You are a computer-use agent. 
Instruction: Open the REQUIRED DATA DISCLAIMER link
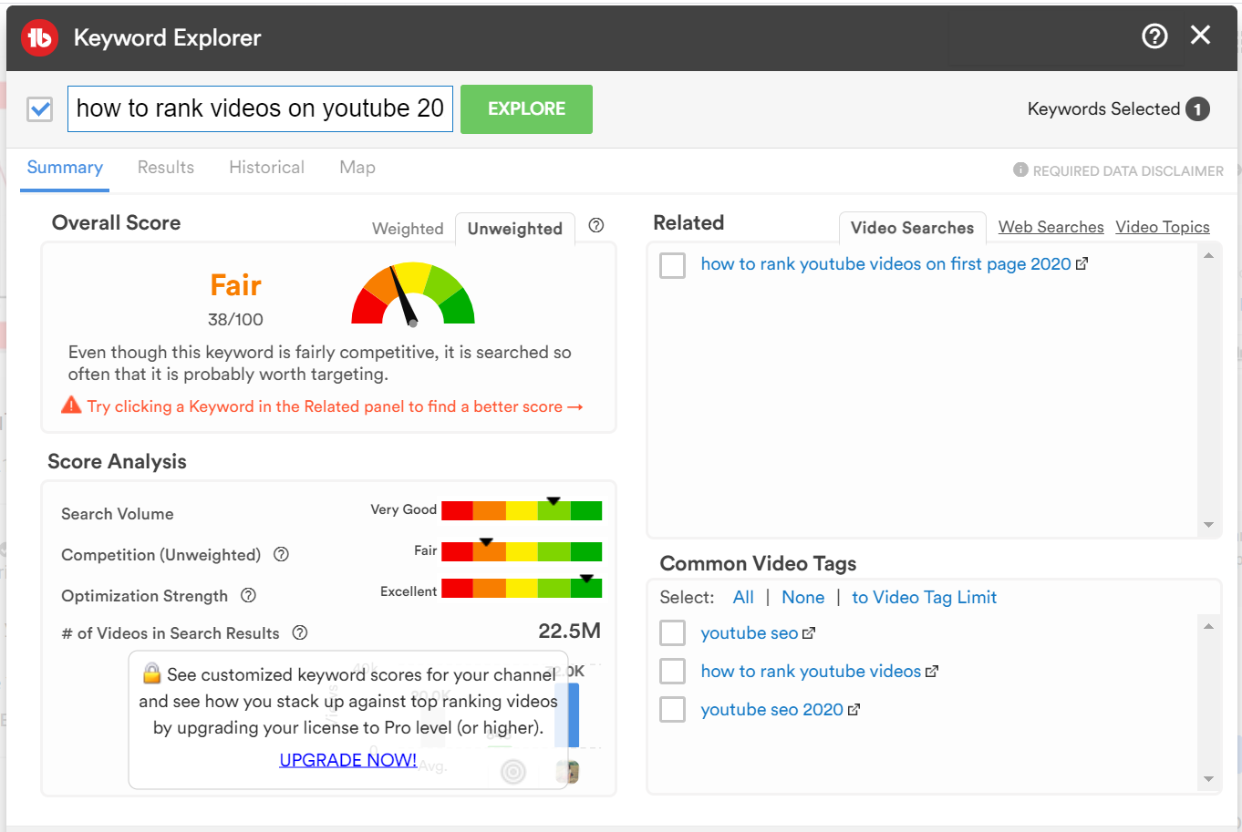tap(1128, 170)
